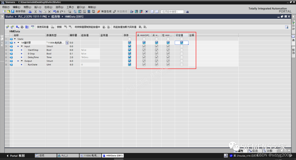This screenshot has width=296, height=160.
Task: Click the project search input field
Action: click(172, 12)
